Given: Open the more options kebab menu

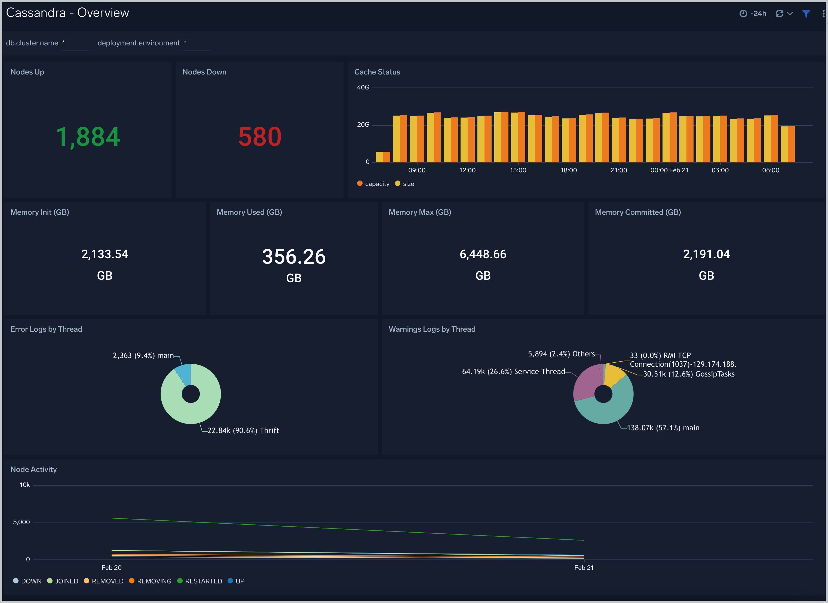Looking at the screenshot, I should [x=823, y=14].
